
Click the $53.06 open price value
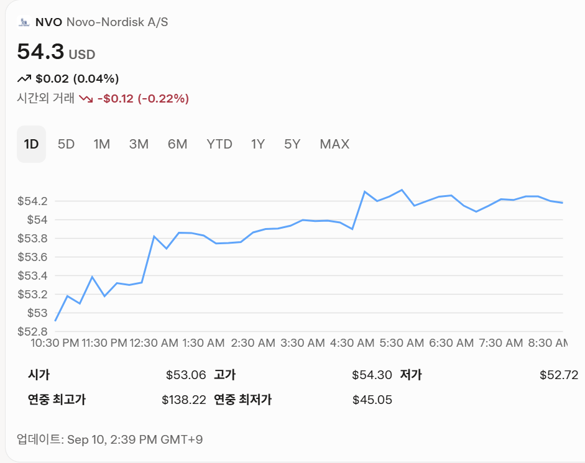(186, 375)
